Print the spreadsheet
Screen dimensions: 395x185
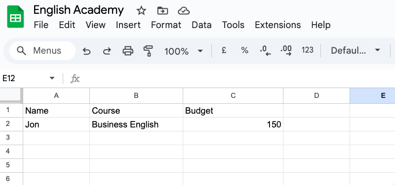click(x=128, y=51)
